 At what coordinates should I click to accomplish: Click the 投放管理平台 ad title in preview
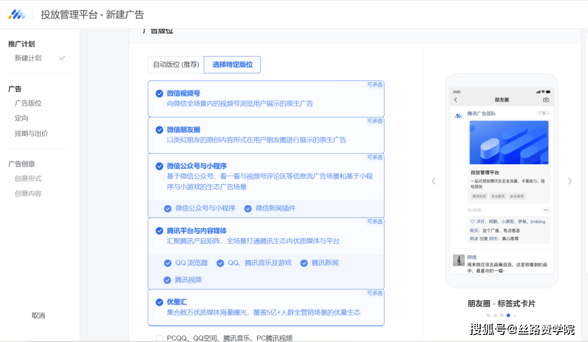click(485, 173)
